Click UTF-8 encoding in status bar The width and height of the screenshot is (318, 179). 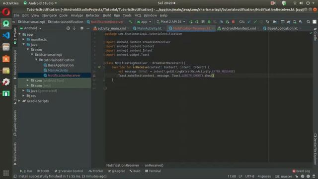(249, 177)
